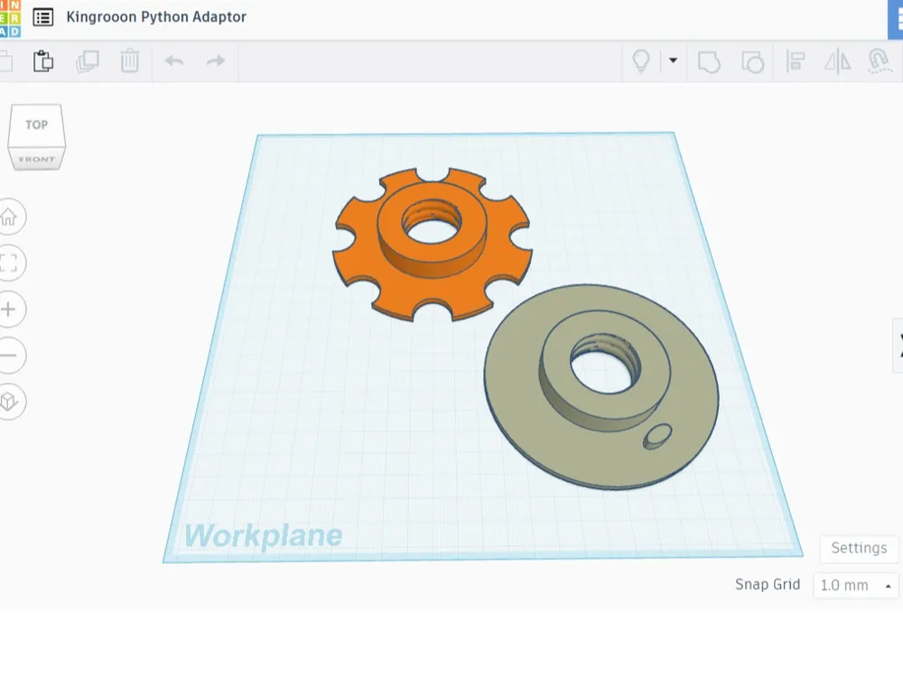Image resolution: width=903 pixels, height=677 pixels.
Task: Click TOP face of view cube
Action: tap(36, 125)
